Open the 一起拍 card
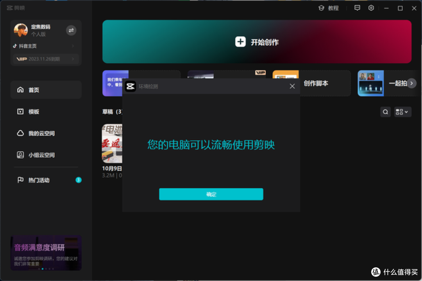 (388, 83)
